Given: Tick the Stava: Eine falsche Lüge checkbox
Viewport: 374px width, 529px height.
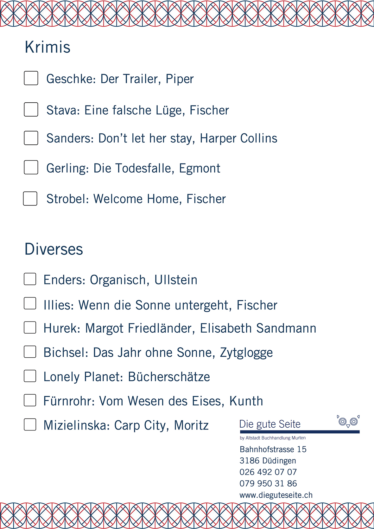Looking at the screenshot, I should [31, 109].
